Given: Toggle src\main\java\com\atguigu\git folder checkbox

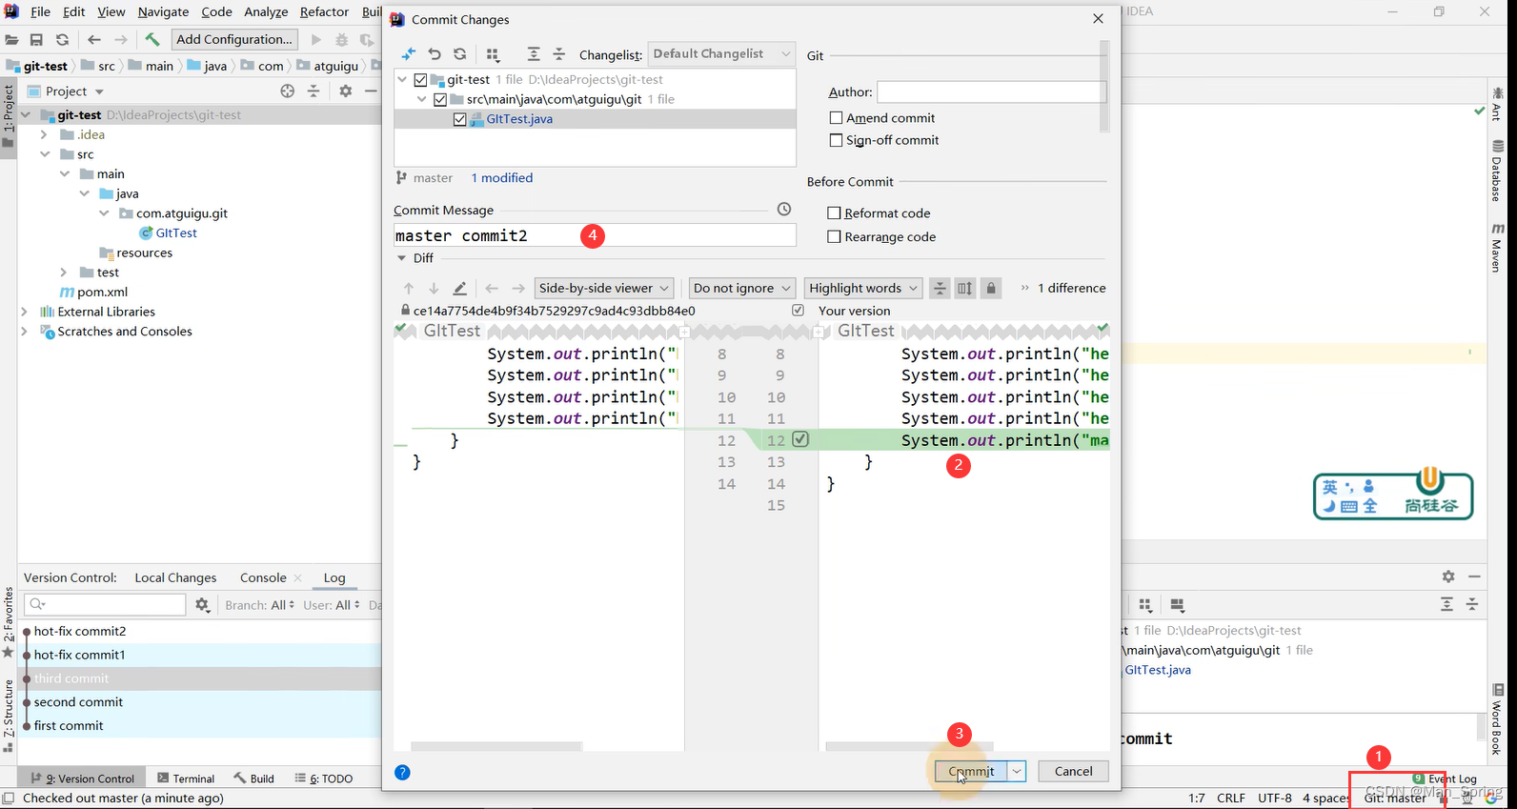Looking at the screenshot, I should pyautogui.click(x=439, y=99).
